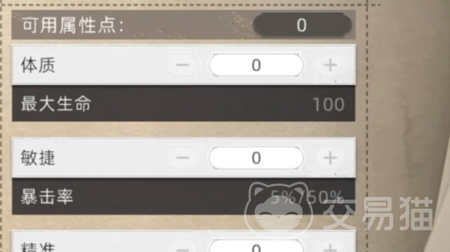The height and width of the screenshot is (252, 450).
Task: Click the cat face watermark logo
Action: [x=279, y=209]
